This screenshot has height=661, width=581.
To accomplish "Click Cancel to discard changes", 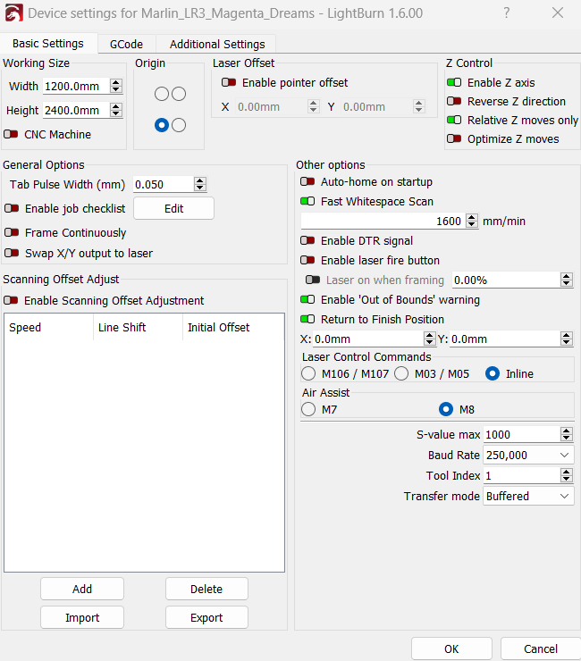I will [541, 648].
